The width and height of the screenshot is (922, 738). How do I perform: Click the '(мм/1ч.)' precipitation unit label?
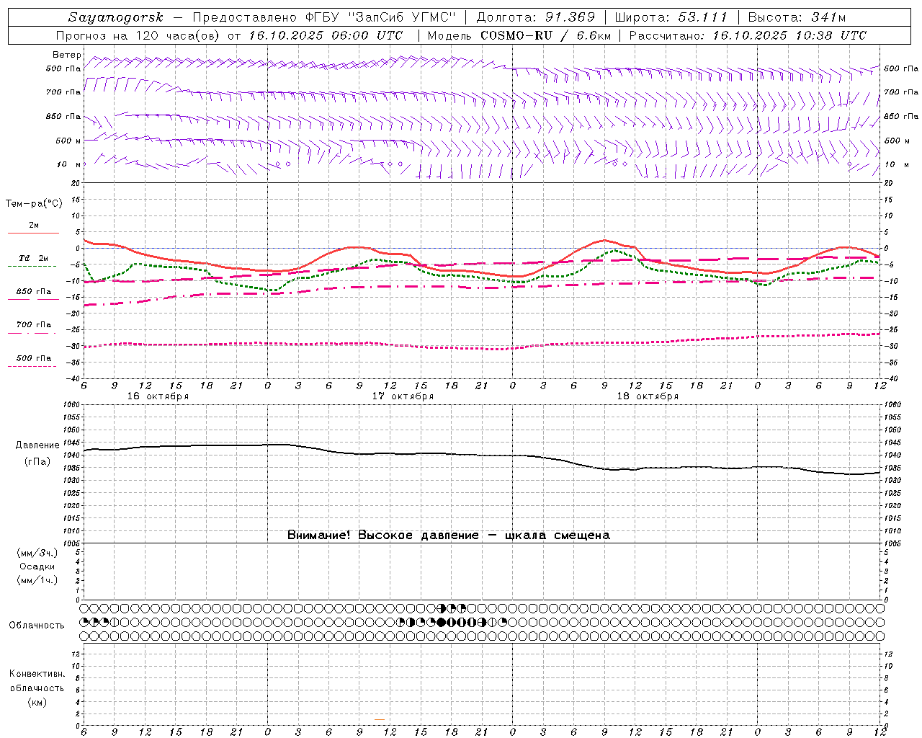tap(37, 580)
